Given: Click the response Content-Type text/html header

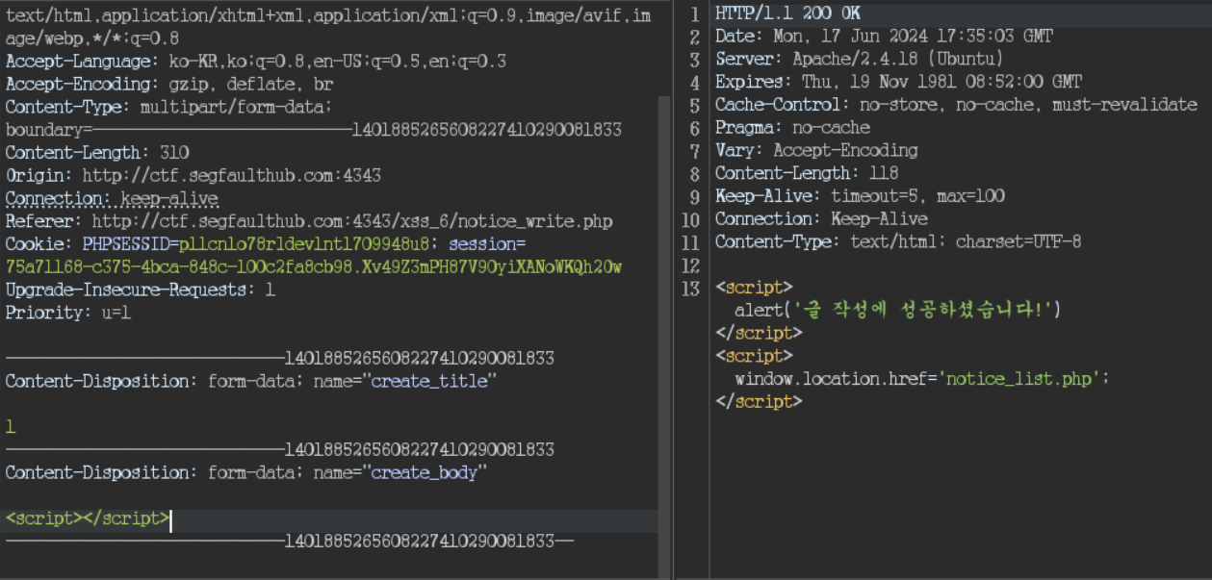Looking at the screenshot, I should tap(898, 242).
